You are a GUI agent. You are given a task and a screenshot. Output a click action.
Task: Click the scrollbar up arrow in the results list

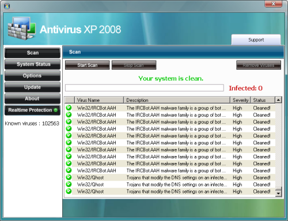click(278, 100)
